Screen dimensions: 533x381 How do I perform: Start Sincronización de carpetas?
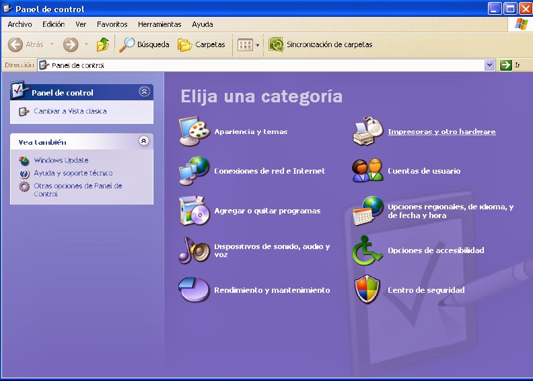pyautogui.click(x=320, y=44)
